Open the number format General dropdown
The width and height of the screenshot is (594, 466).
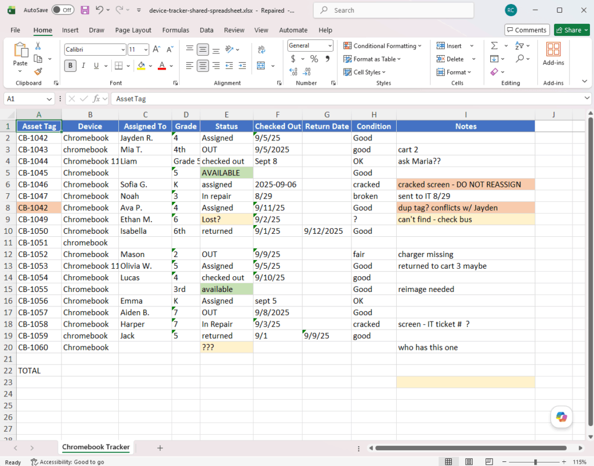[x=330, y=45]
